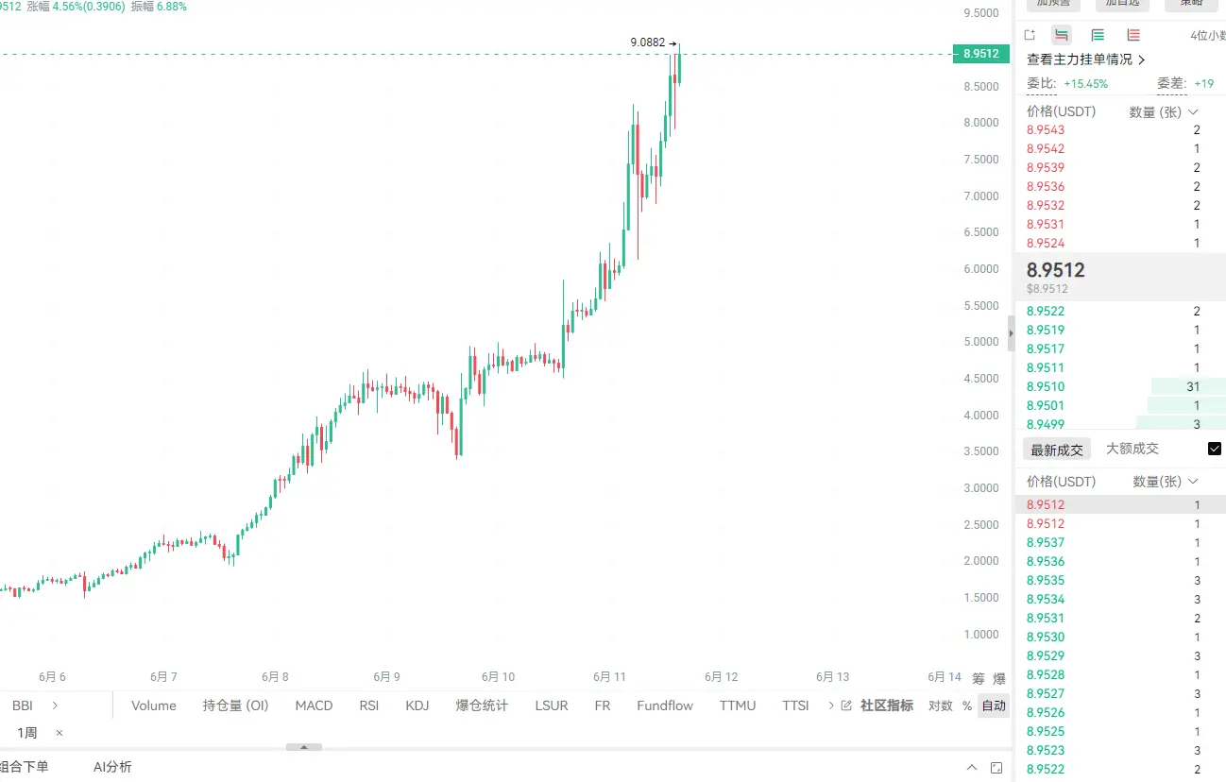Show only sell orders (red bars icon)
The height and width of the screenshot is (782, 1226).
[x=1133, y=35]
